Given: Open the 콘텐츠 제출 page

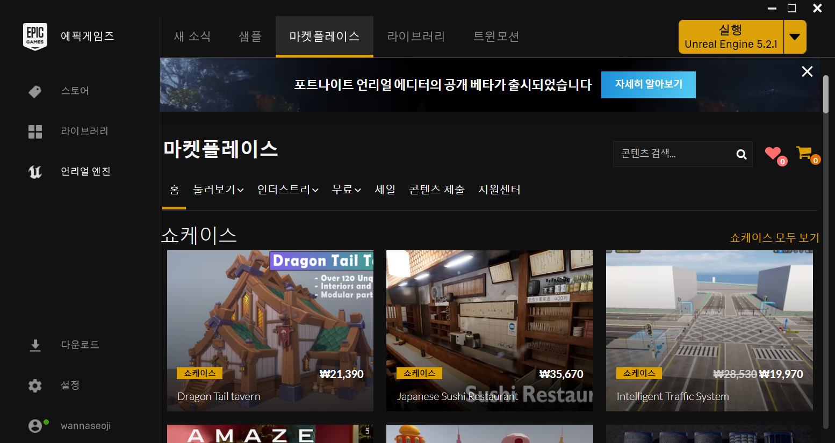Looking at the screenshot, I should coord(437,190).
